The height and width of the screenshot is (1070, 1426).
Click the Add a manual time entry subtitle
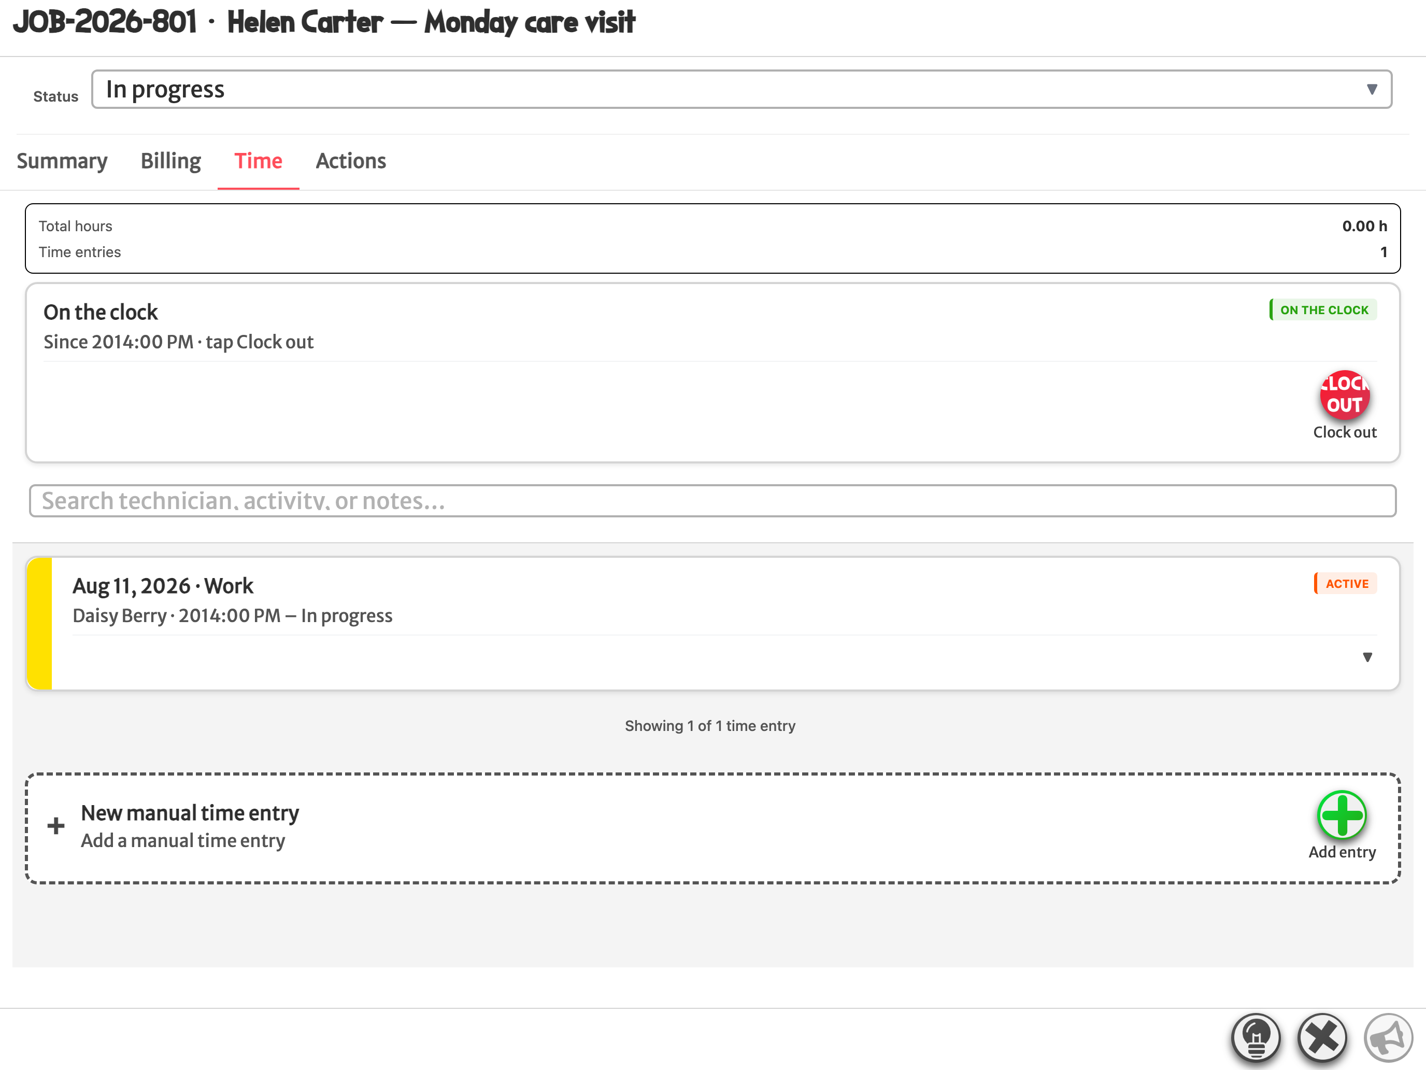point(182,840)
